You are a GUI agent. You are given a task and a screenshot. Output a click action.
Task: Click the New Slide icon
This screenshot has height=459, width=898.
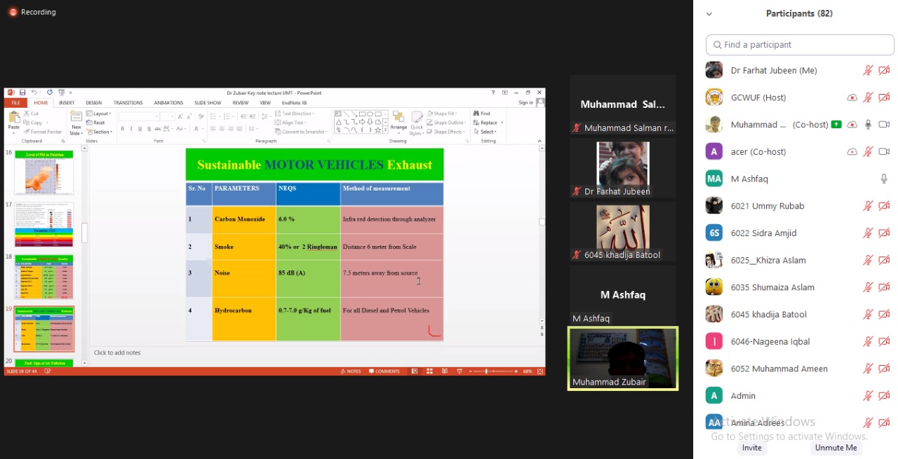coord(76,118)
